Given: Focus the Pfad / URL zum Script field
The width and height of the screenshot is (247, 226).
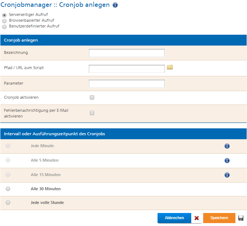Looking at the screenshot, I should coord(127,69).
